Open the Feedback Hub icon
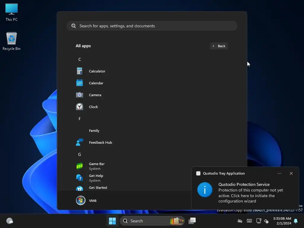This screenshot has height=228, width=304. click(x=80, y=142)
